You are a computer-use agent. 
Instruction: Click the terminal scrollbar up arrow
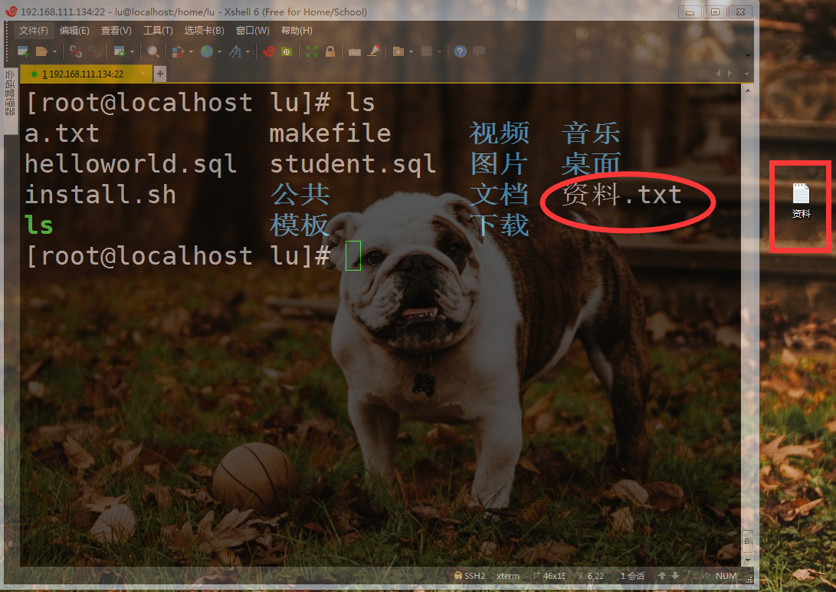pyautogui.click(x=747, y=90)
